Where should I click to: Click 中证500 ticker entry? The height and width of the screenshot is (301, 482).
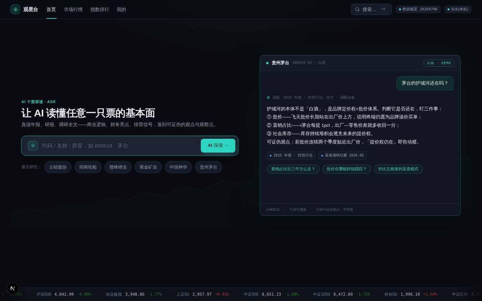pos(271,294)
